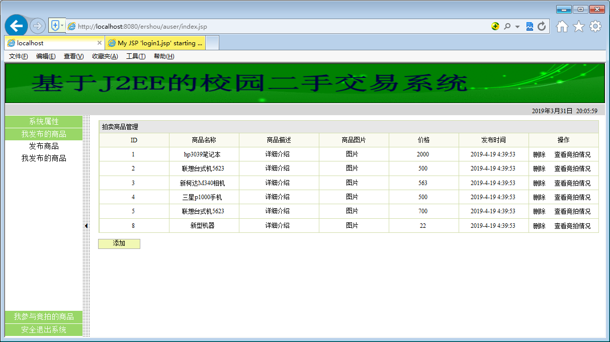
Task: Click the magnifier search icon in address bar
Action: tap(507, 27)
